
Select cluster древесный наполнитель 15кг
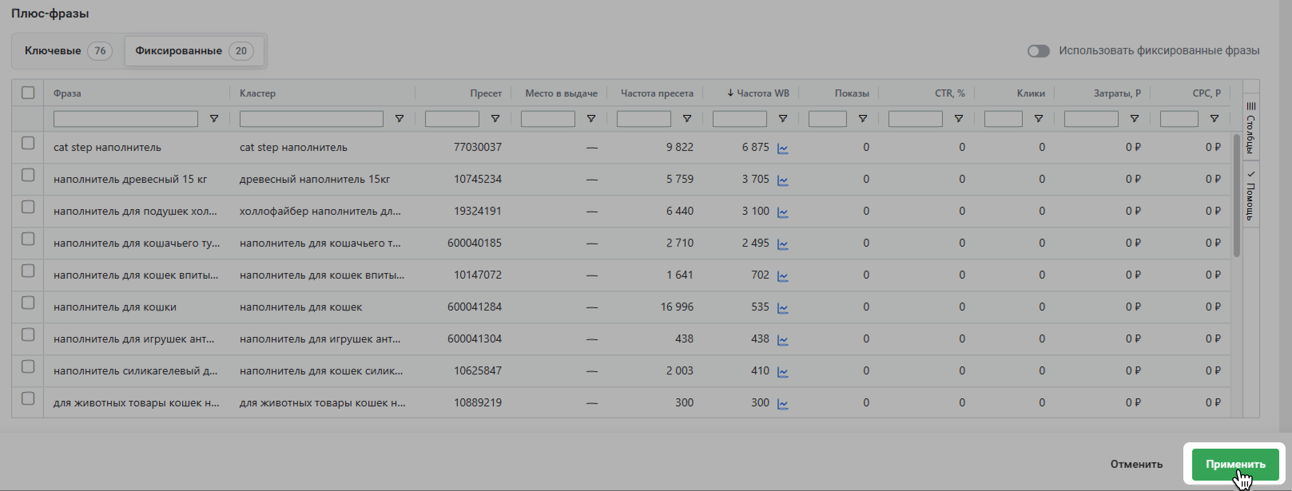pyautogui.click(x=314, y=179)
